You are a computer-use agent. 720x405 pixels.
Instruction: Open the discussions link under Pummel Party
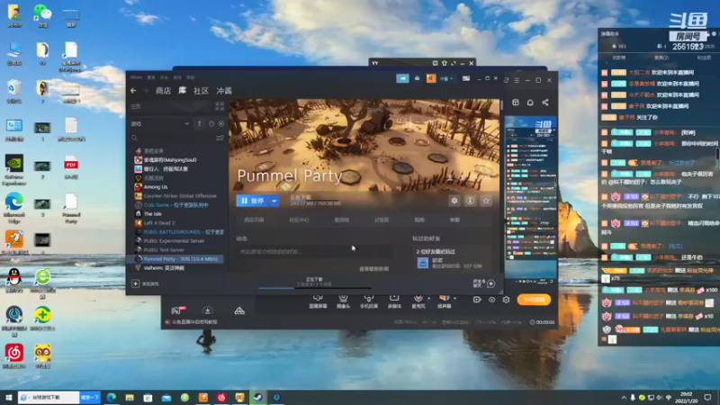[382, 220]
